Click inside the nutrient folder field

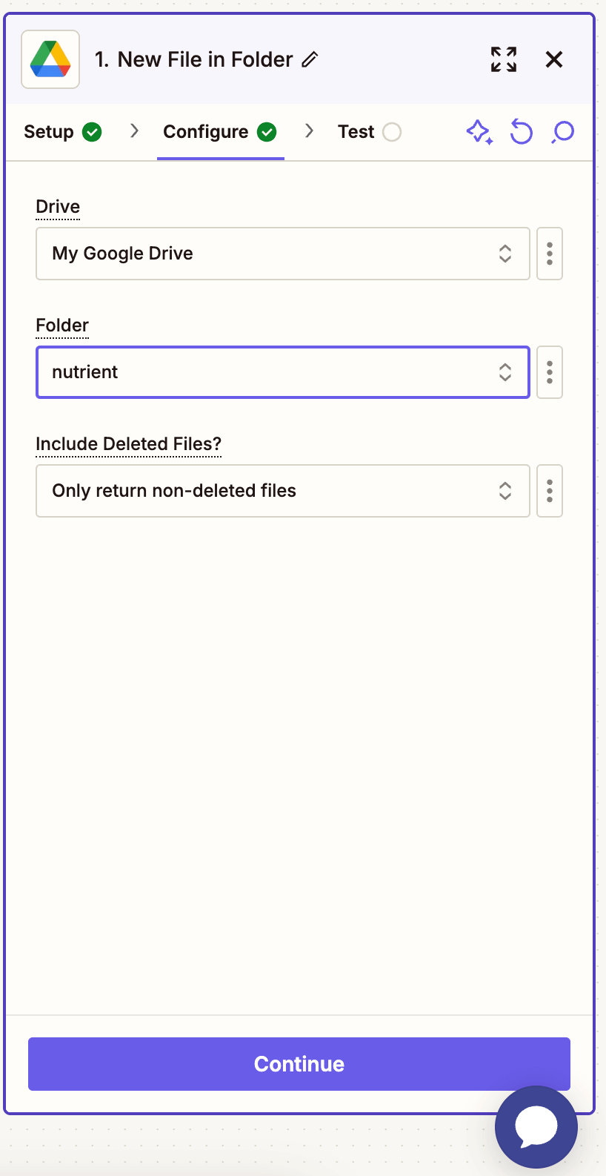[x=222, y=372]
